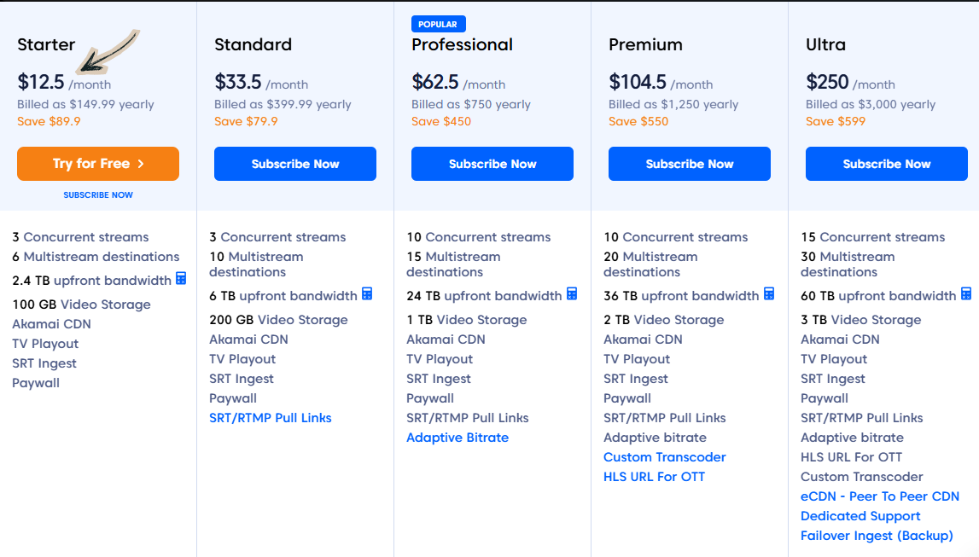Select Custom Transcoder under Premium
The image size is (979, 557).
(664, 457)
